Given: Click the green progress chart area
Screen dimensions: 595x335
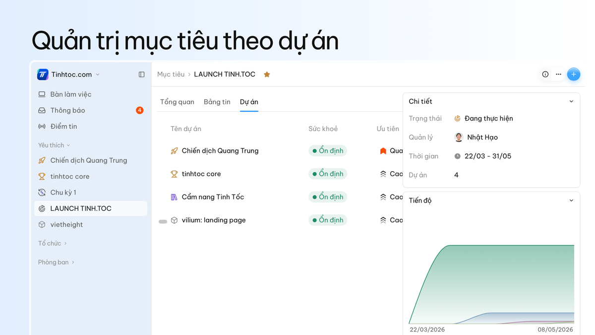Looking at the screenshot, I should pos(491,284).
